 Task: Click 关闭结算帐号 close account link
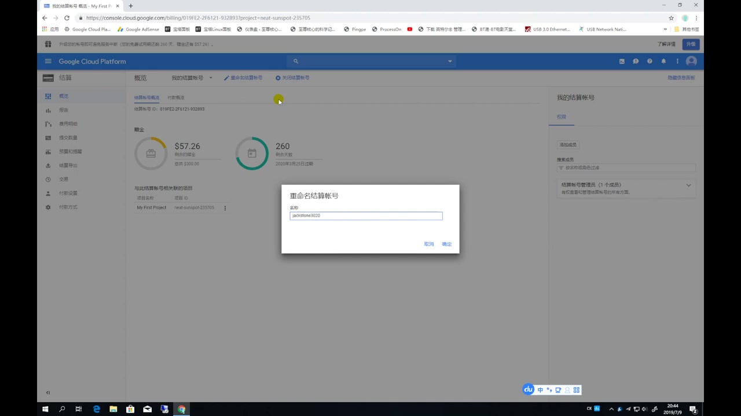click(292, 77)
